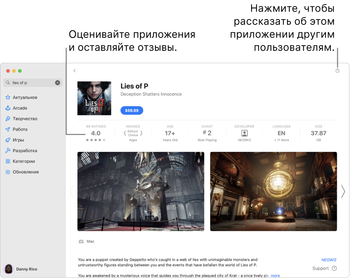Click the brush icon beside Творчество
350x278 pixels.
8,118
